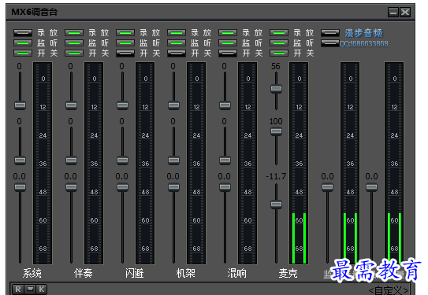Enable 开关 switch on the 闪避 channel
This screenshot has width=428, height=295.
[x=125, y=53]
